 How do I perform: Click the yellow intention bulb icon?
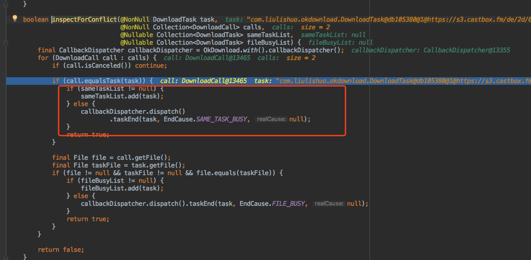pyautogui.click(x=14, y=19)
